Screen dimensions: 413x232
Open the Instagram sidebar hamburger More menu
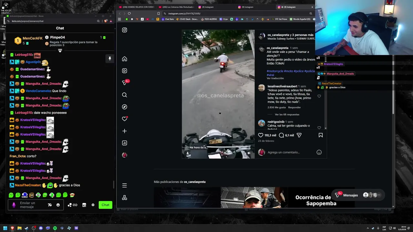[125, 185]
